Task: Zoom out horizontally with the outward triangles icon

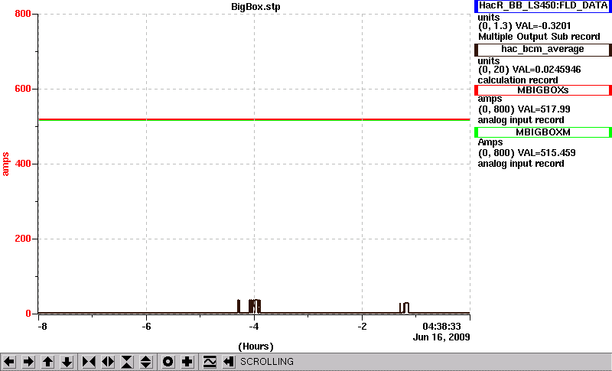Action: pos(108,362)
